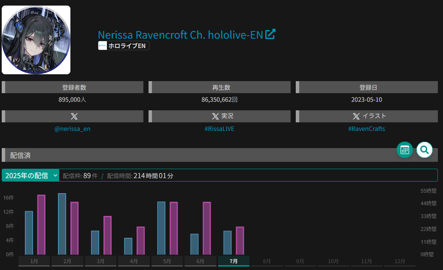443x270 pixels.
Task: Click the July magenta stream-hours bar
Action: (240, 241)
